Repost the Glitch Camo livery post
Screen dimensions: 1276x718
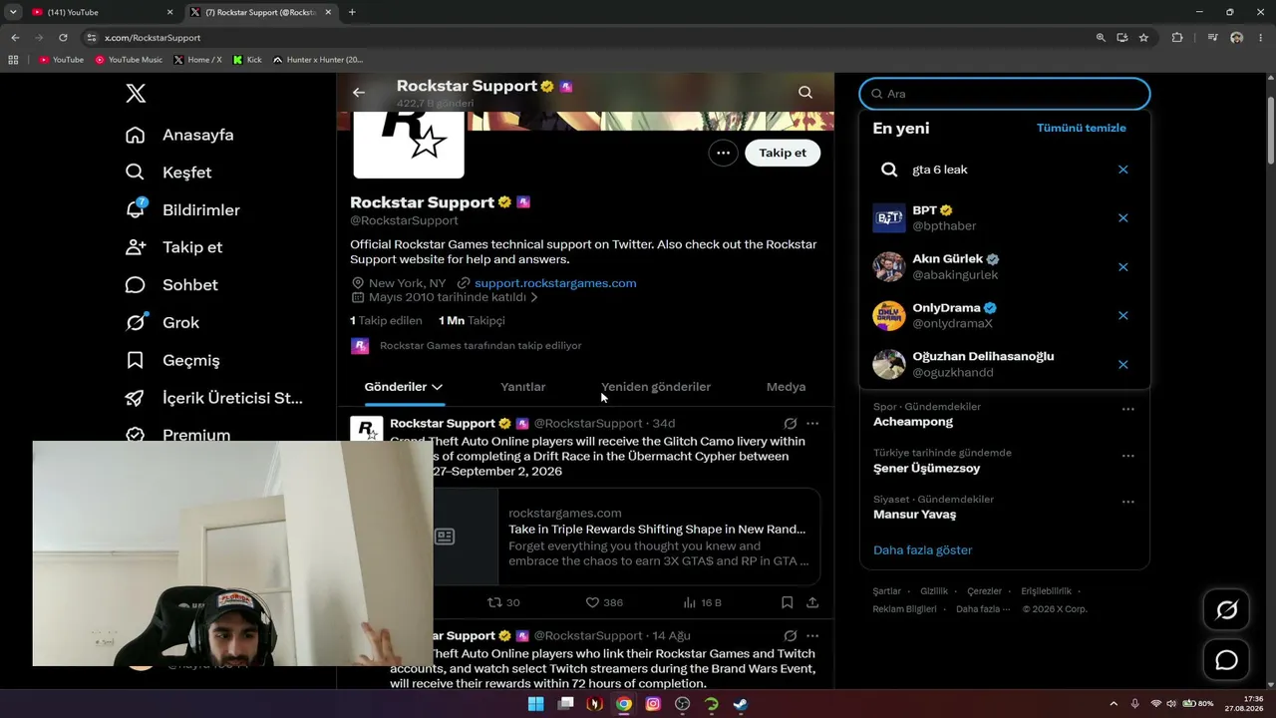[502, 602]
